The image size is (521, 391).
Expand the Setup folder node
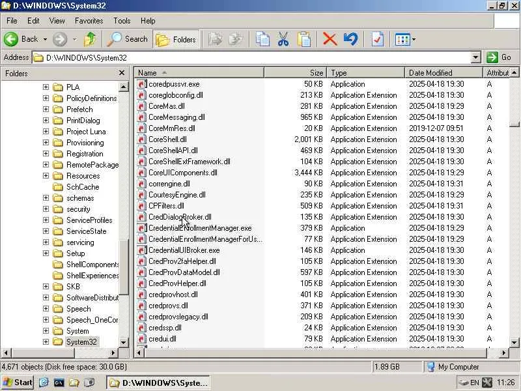coord(46,253)
